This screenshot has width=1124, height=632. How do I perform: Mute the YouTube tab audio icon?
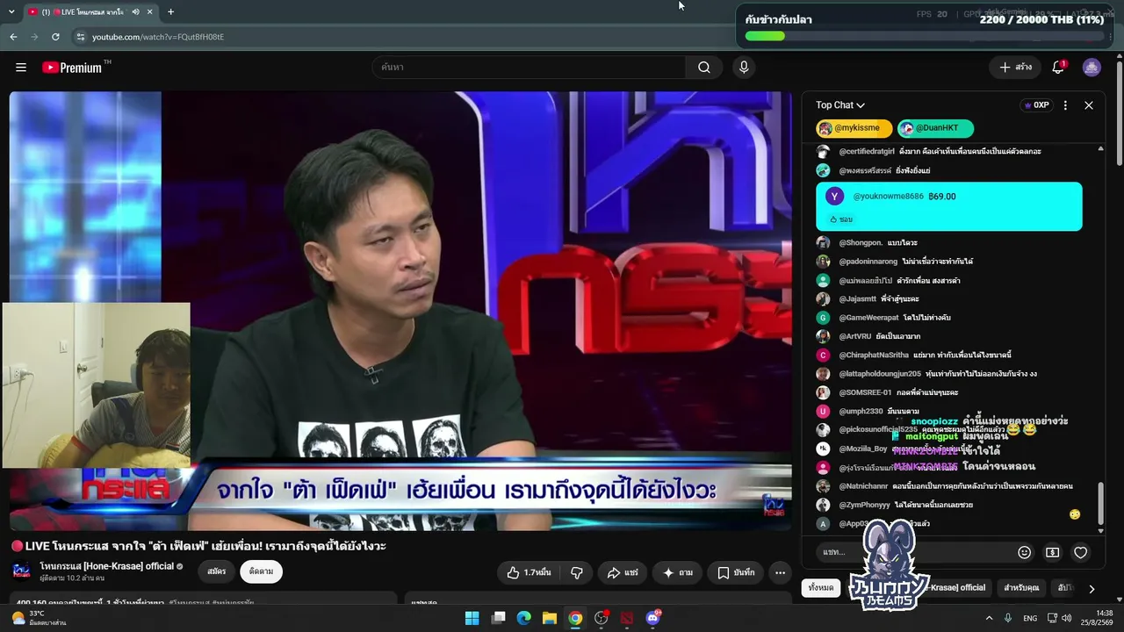click(x=135, y=12)
